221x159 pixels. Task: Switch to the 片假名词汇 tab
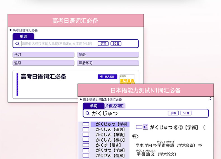115,106
